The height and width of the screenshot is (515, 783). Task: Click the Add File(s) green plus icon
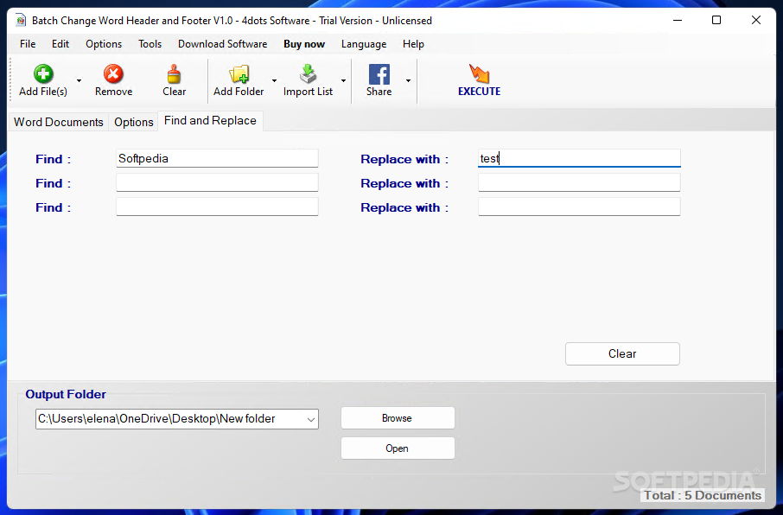tap(43, 74)
